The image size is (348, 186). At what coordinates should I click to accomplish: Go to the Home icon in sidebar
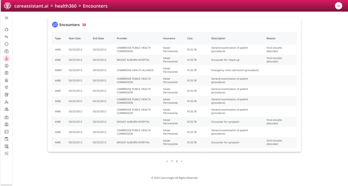(x=6, y=30)
